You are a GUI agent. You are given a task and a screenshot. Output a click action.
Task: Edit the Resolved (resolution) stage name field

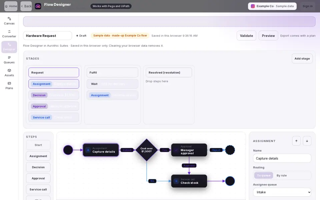point(169,72)
